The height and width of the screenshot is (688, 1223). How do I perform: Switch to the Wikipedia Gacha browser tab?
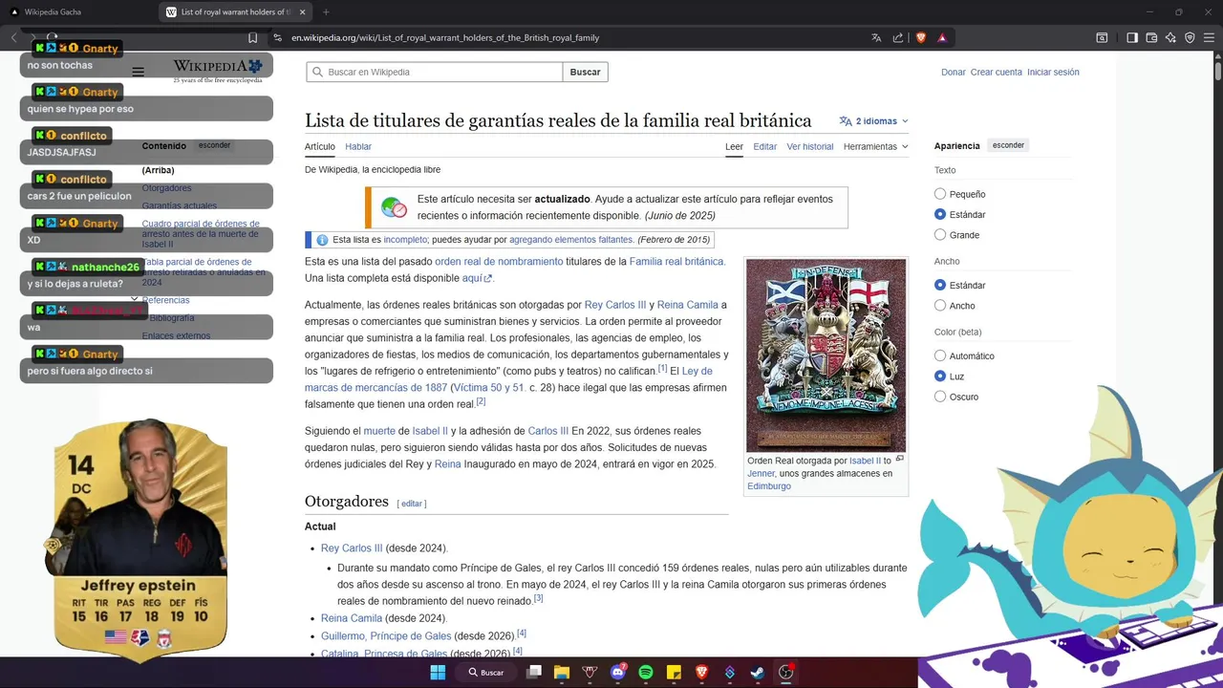tap(76, 12)
